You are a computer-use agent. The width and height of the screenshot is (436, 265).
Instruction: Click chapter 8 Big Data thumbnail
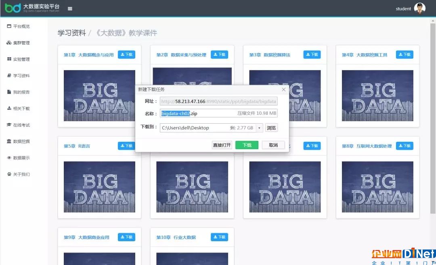pos(377,187)
